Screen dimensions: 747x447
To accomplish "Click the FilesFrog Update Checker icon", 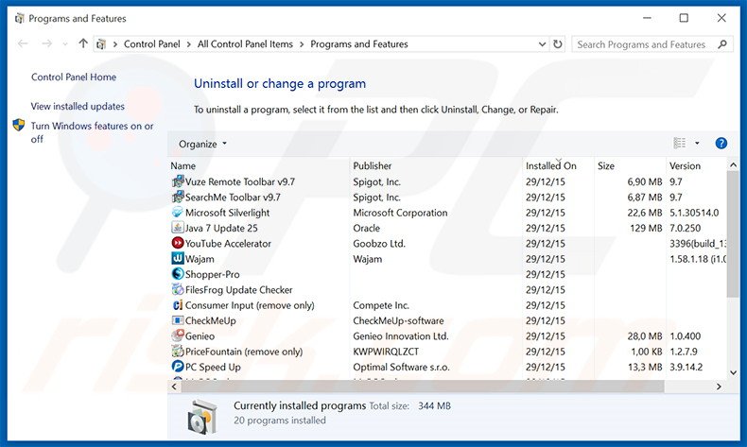I will click(178, 289).
